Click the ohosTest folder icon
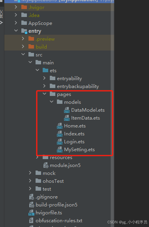 coord(38,181)
